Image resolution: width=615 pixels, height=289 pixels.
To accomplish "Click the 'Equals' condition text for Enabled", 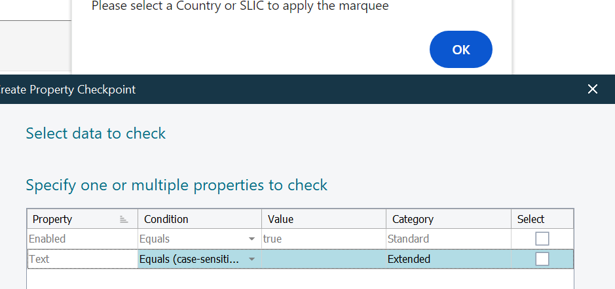I will [155, 239].
